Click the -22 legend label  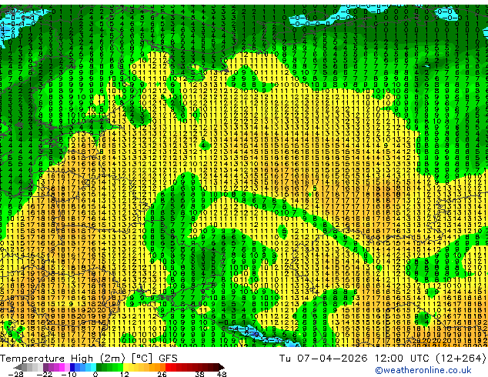(x=45, y=374)
